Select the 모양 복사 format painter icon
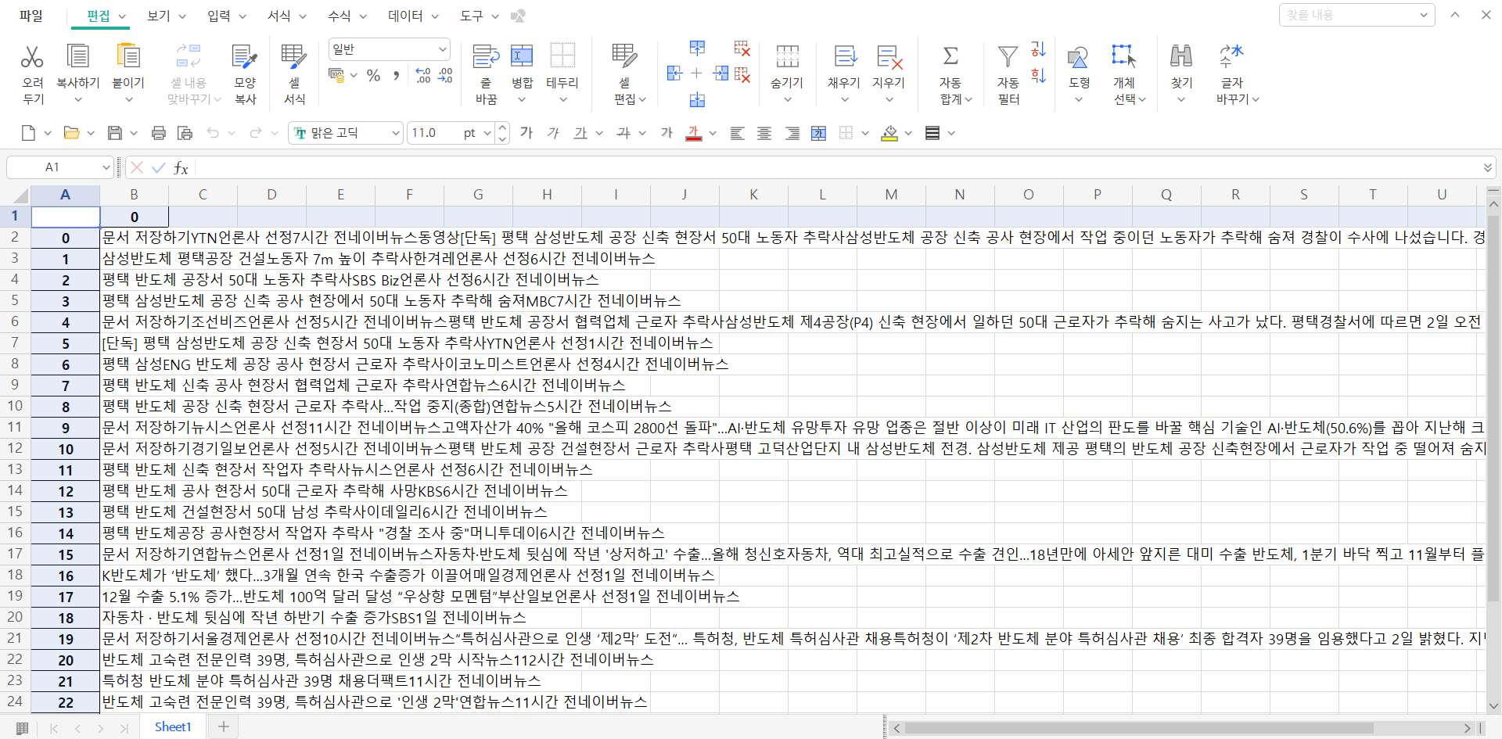Screen dimensions: 1502x739 click(245, 56)
